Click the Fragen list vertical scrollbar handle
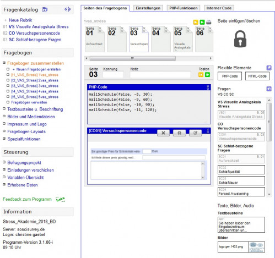The height and width of the screenshot is (258, 275). tap(269, 122)
